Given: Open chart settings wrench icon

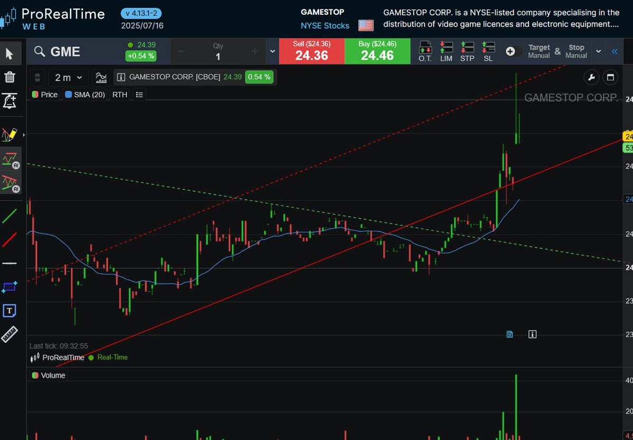Looking at the screenshot, I should click(x=591, y=78).
